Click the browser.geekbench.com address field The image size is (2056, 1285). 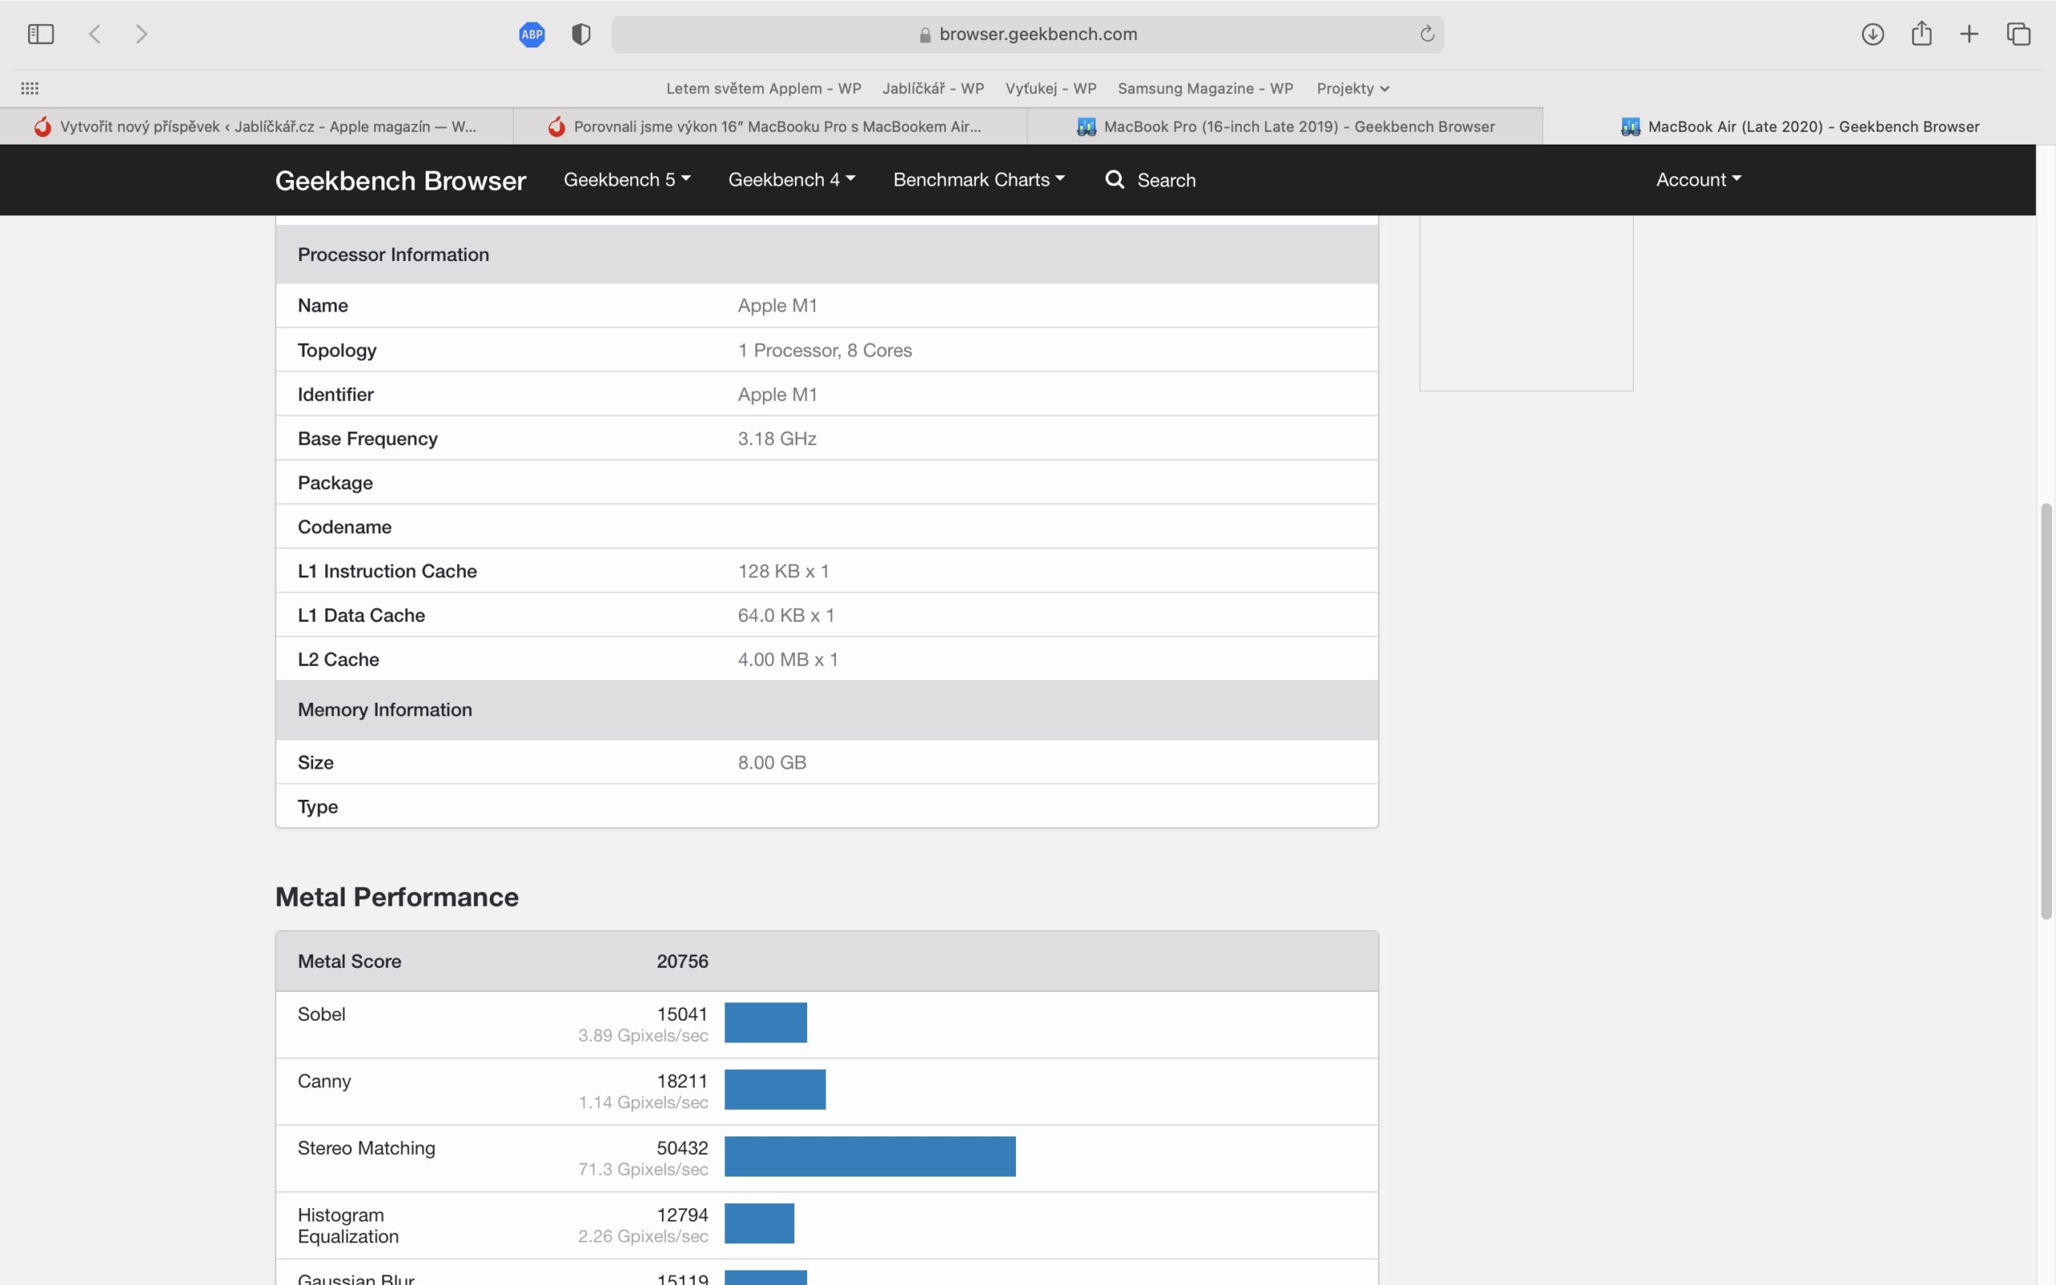1027,34
